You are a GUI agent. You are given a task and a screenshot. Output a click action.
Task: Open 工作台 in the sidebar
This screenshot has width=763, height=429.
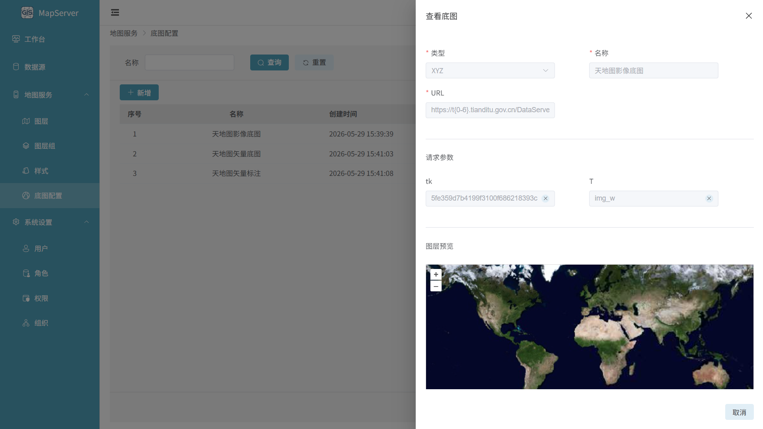(x=50, y=39)
